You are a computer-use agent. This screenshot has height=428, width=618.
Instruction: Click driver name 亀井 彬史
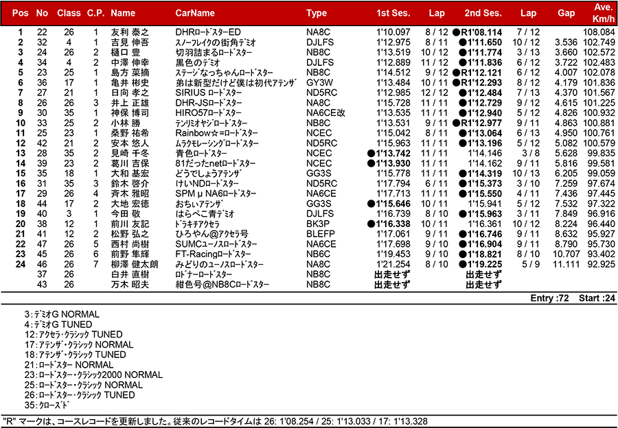pyautogui.click(x=130, y=83)
